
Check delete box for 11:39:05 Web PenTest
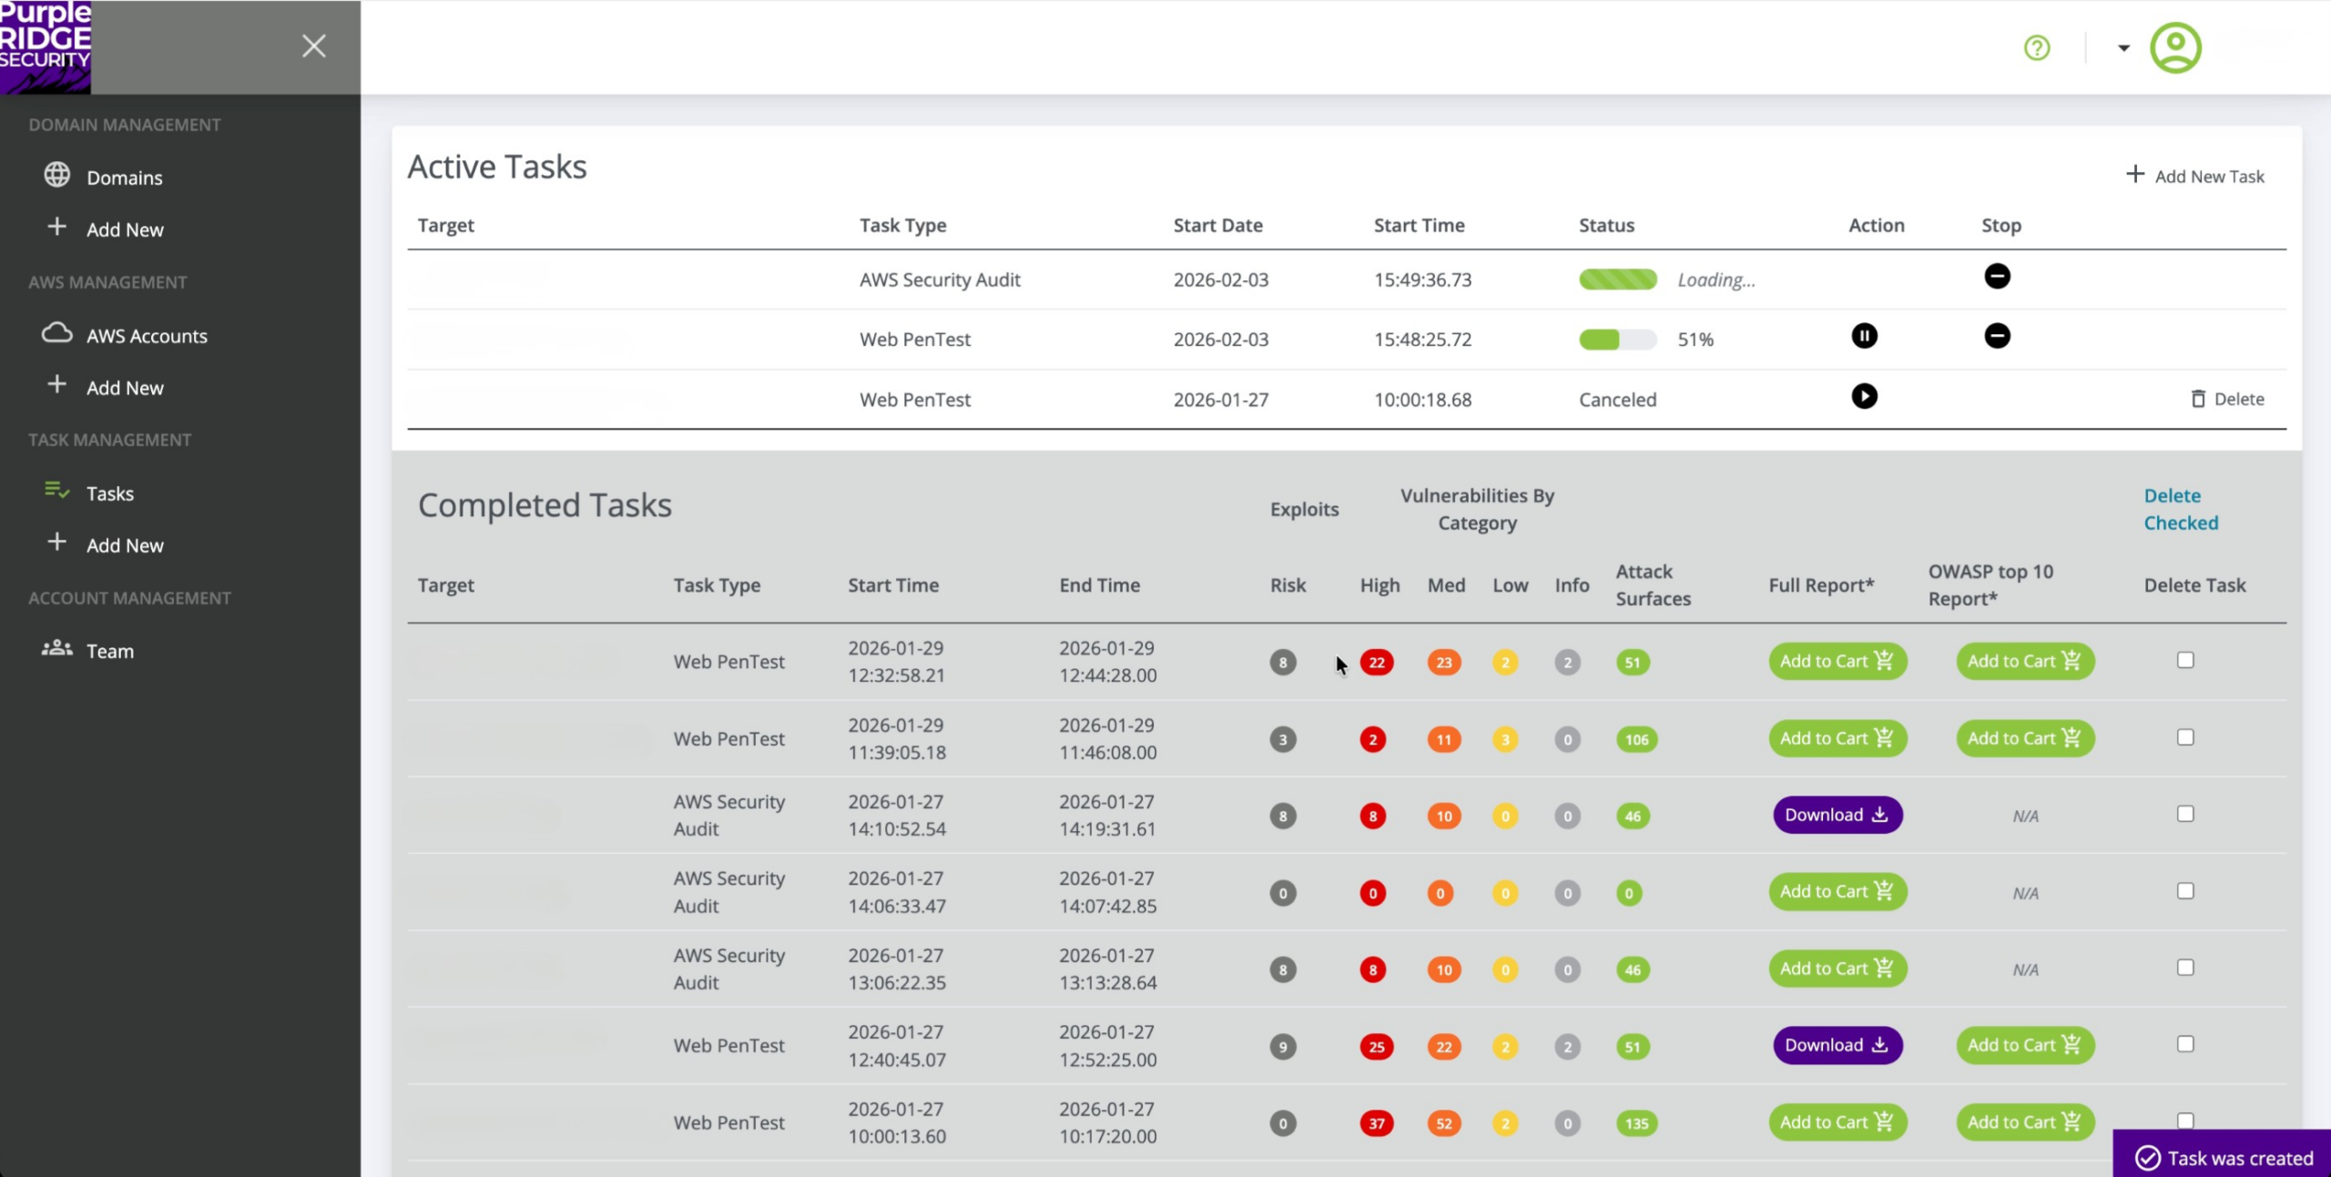(2184, 737)
